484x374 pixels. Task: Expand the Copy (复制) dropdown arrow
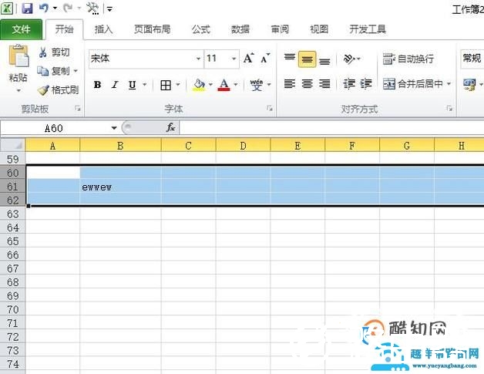[x=76, y=72]
